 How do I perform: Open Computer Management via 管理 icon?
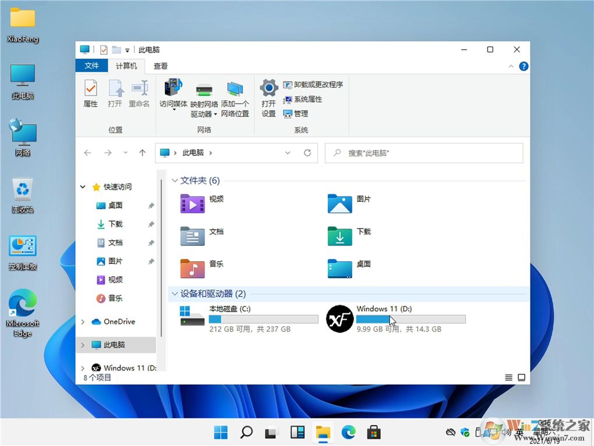click(x=296, y=114)
